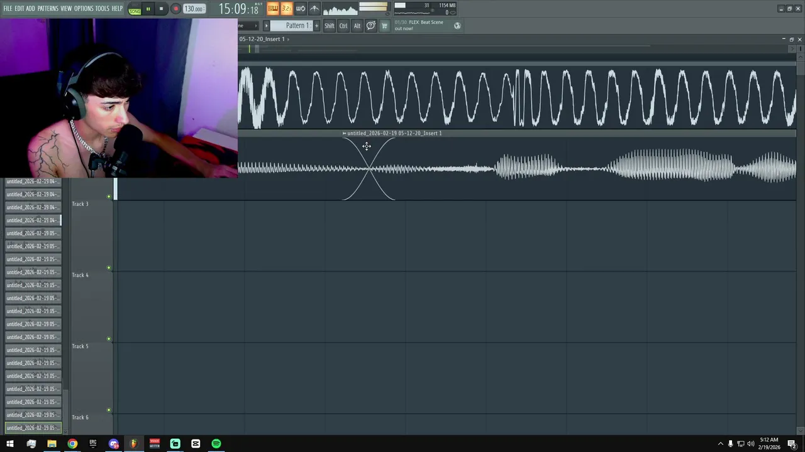Click the pause button in transport
805x452 pixels.
pos(148,9)
